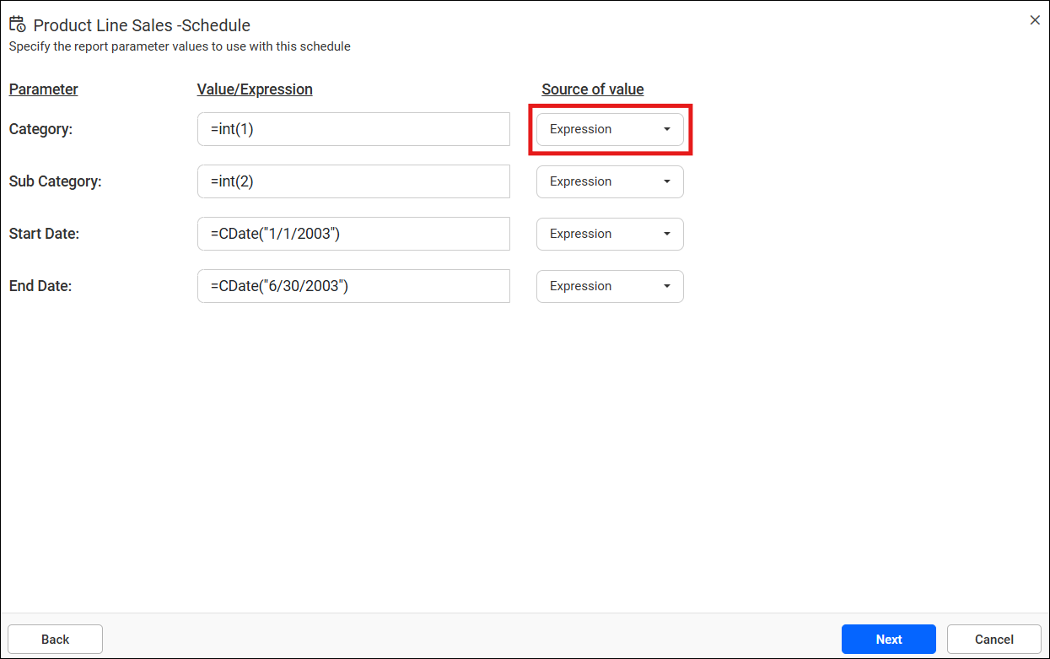Go back using the Back button
Image resolution: width=1050 pixels, height=659 pixels.
click(x=55, y=639)
